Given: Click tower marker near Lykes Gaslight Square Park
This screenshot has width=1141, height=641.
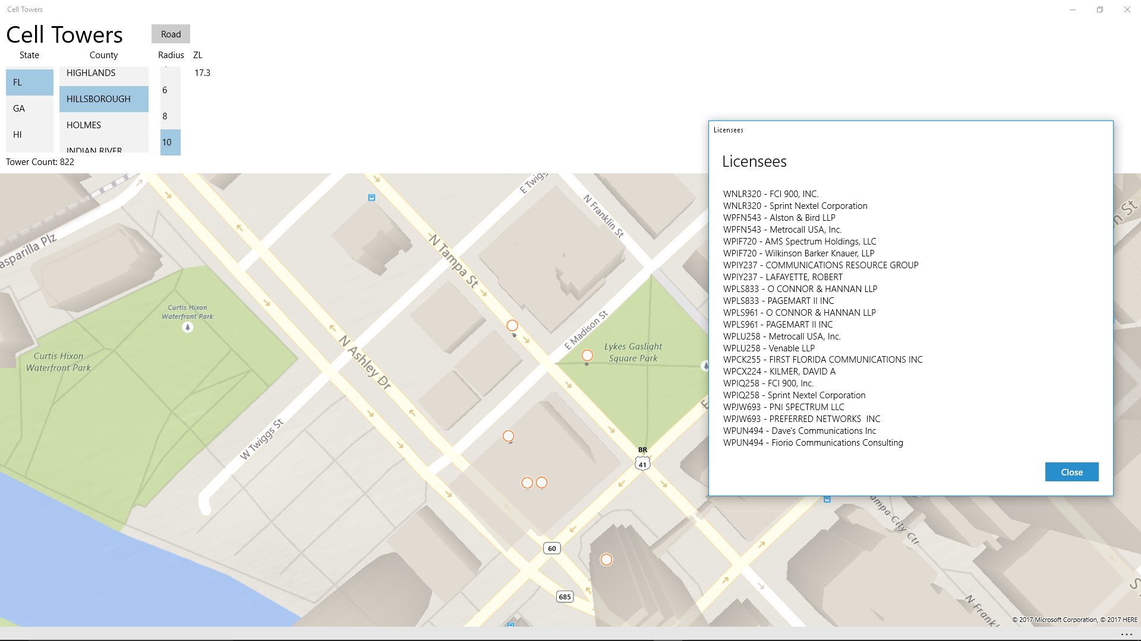Looking at the screenshot, I should pyautogui.click(x=587, y=356).
